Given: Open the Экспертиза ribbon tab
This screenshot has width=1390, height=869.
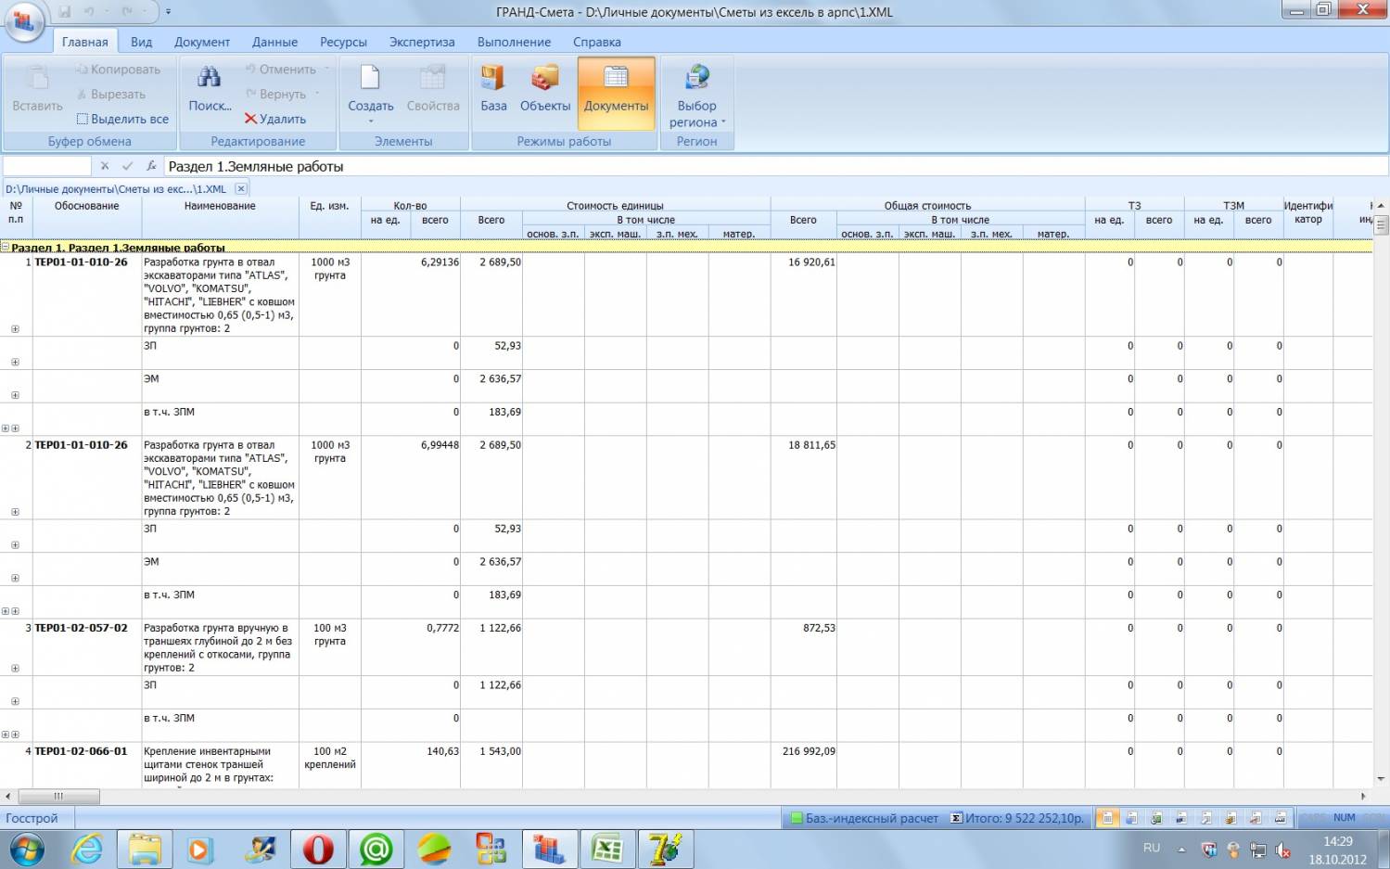Looking at the screenshot, I should point(422,42).
